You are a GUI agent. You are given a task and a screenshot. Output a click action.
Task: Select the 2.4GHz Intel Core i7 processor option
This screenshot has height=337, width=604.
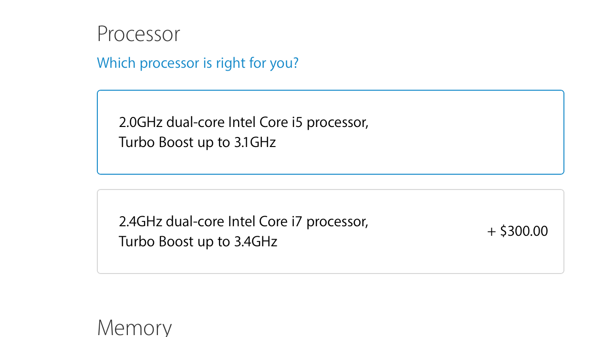pyautogui.click(x=330, y=232)
